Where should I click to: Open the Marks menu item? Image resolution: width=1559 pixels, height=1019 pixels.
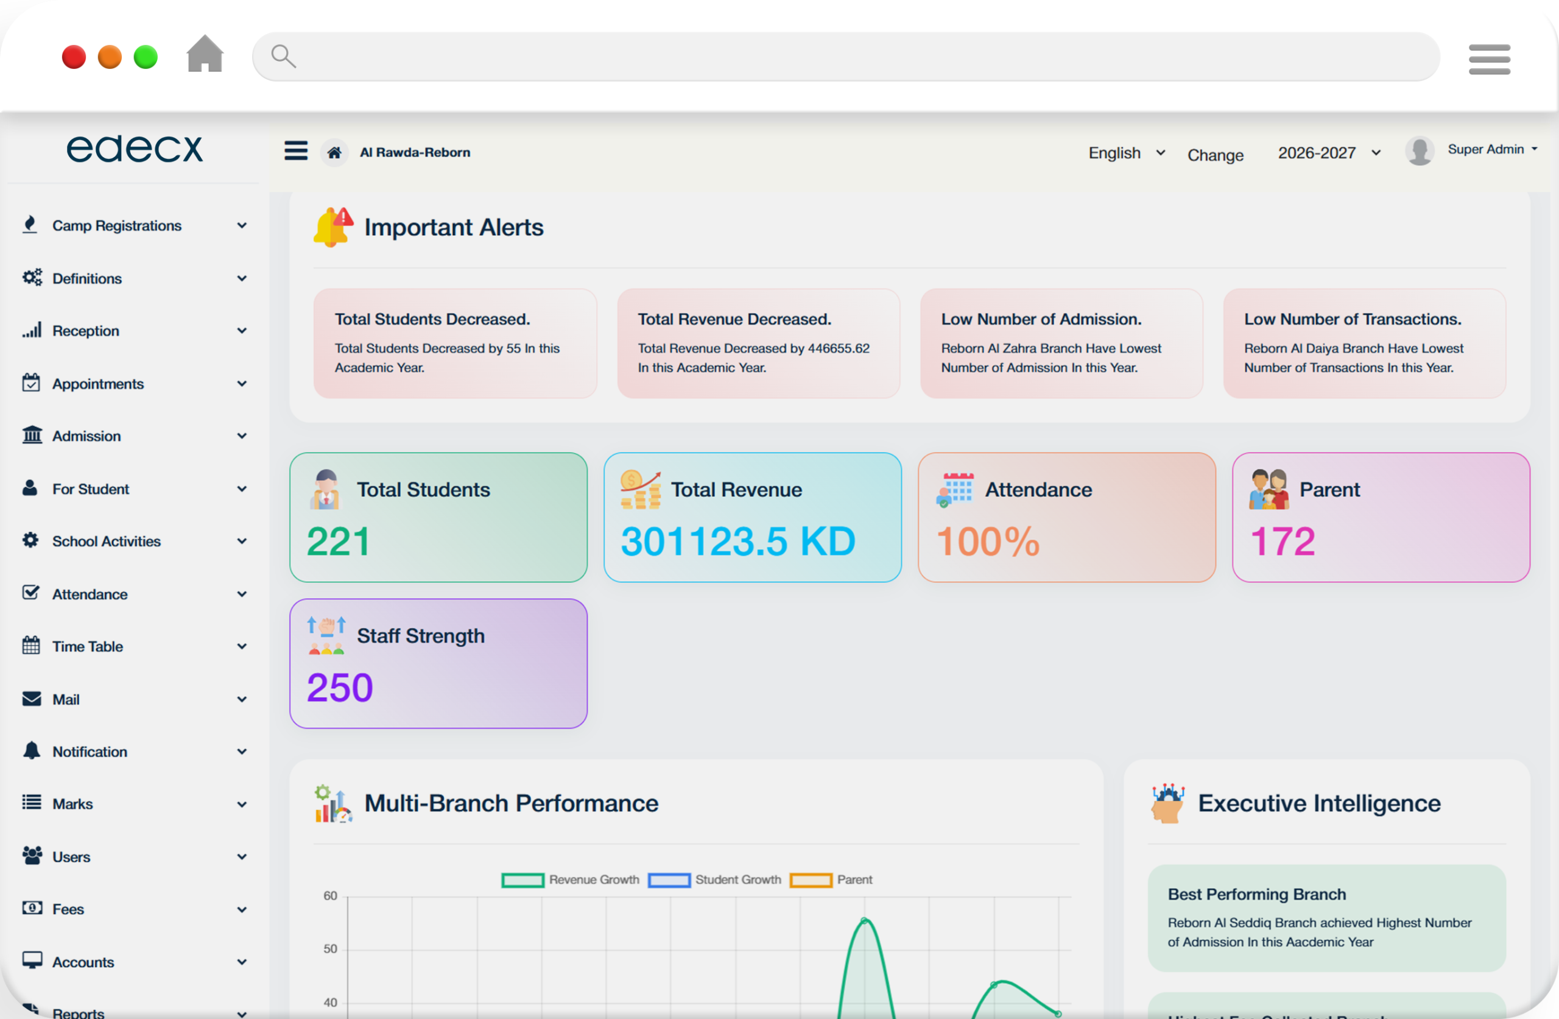135,804
